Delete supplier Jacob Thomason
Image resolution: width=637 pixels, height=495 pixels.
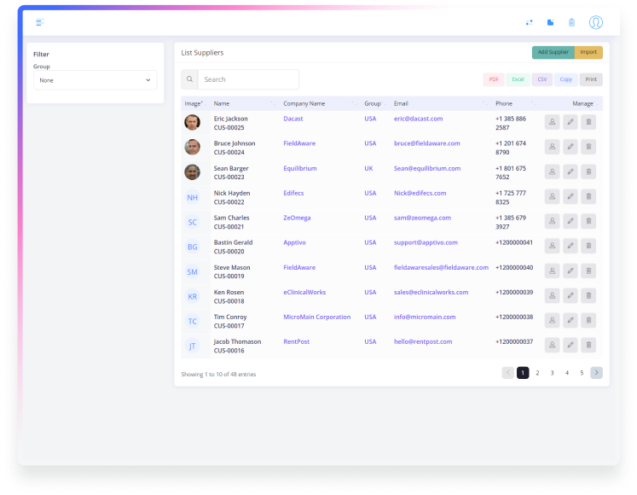(x=588, y=346)
